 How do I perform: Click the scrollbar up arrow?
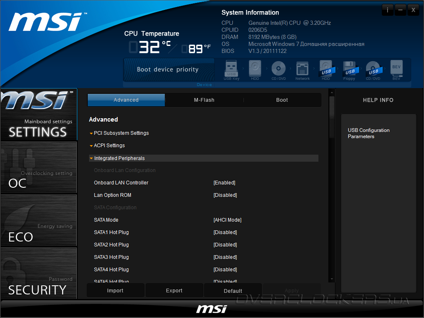tap(332, 92)
